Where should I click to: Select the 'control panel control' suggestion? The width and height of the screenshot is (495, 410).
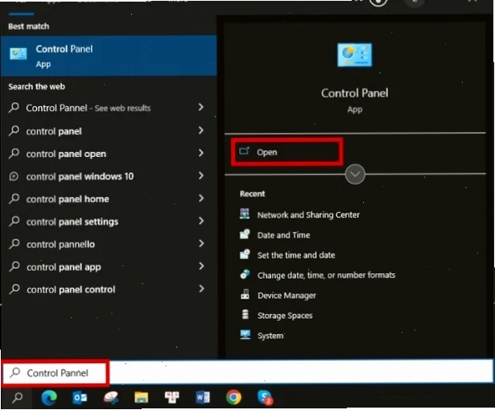pyautogui.click(x=109, y=290)
